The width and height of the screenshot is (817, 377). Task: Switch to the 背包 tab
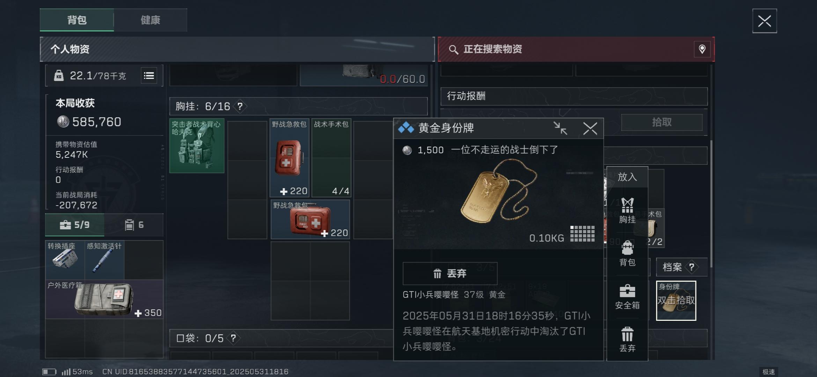(x=77, y=20)
